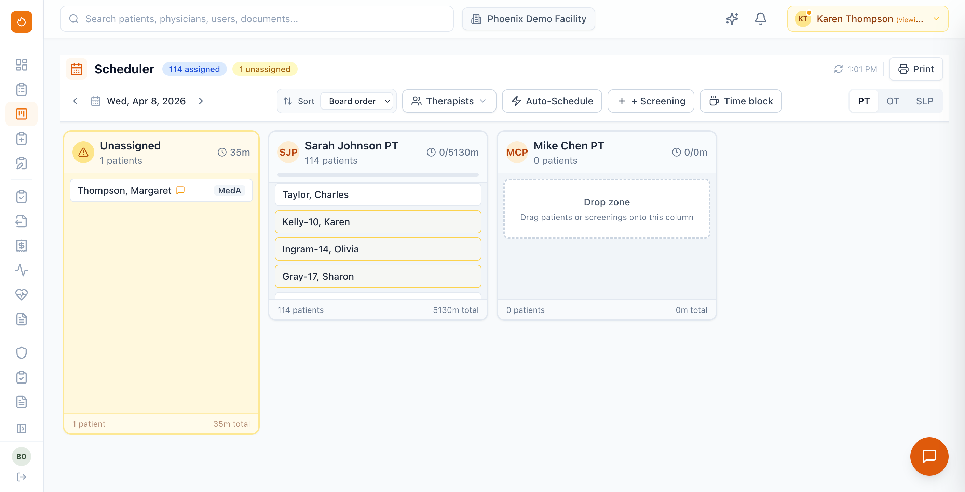This screenshot has width=965, height=492.
Task: Click the sidebar collapse panel icon
Action: (x=21, y=429)
